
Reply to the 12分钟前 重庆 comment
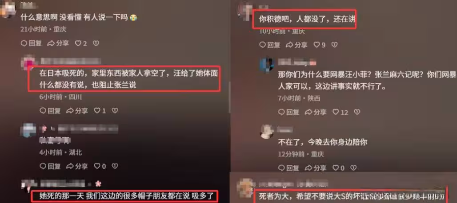tap(289, 168)
